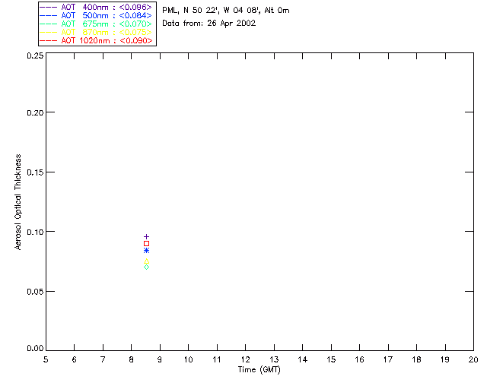The width and height of the screenshot is (487, 389).
Task: Click the yellow triangle data marker
Action: tap(146, 261)
